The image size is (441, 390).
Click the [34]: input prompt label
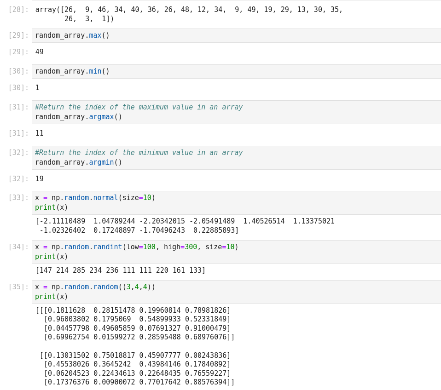tap(18, 247)
